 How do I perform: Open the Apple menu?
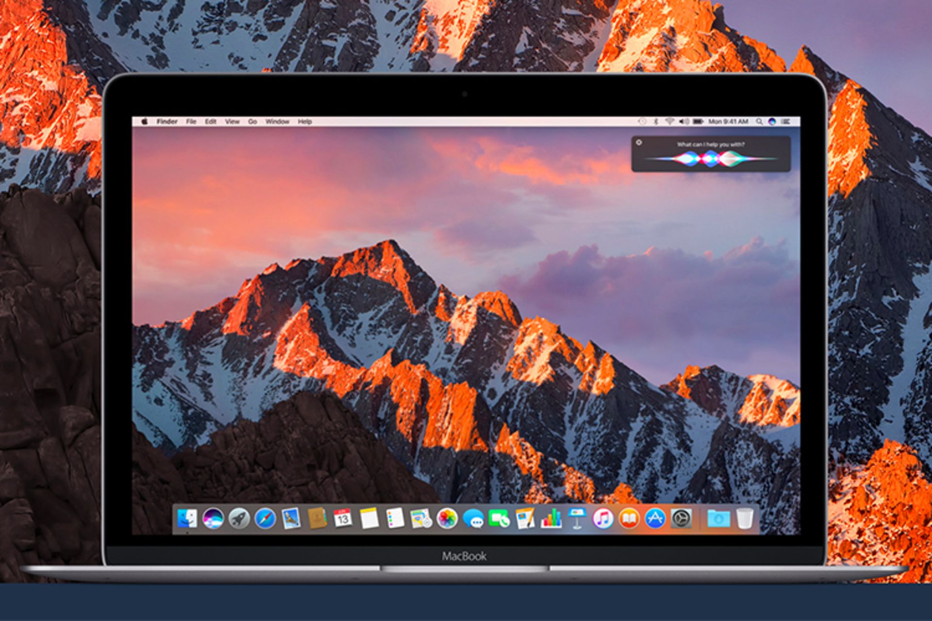pyautogui.click(x=144, y=121)
